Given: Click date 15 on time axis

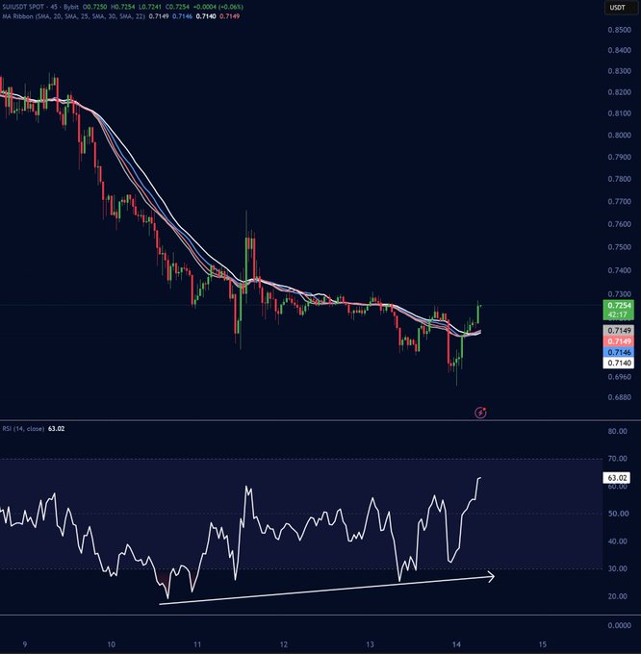Looking at the screenshot, I should point(543,644).
